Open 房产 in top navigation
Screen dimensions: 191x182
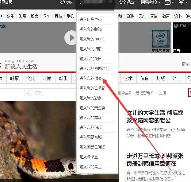click(142, 16)
